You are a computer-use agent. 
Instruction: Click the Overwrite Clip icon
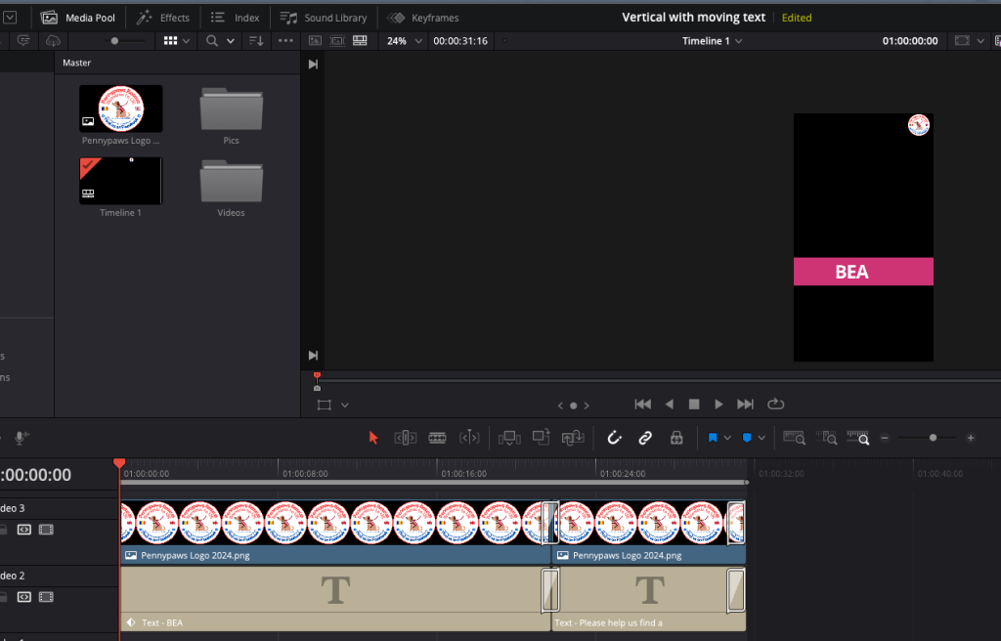click(x=542, y=438)
